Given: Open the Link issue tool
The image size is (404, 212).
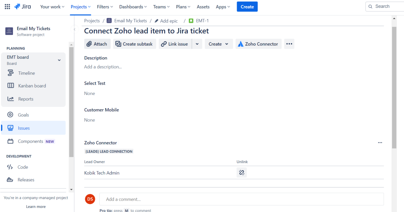Looking at the screenshot, I should pyautogui.click(x=175, y=44).
